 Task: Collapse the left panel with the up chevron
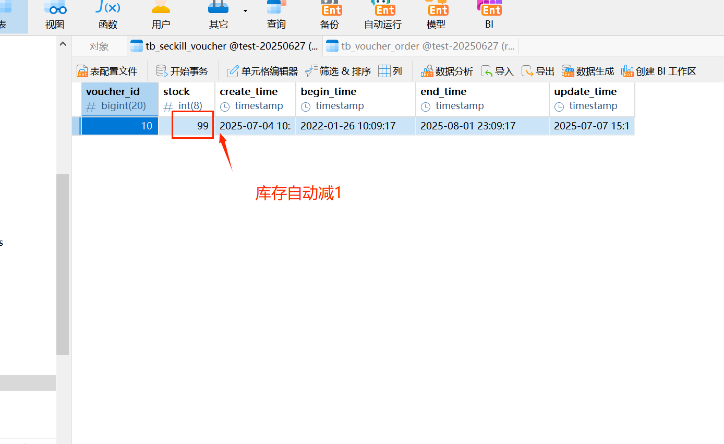coord(62,44)
